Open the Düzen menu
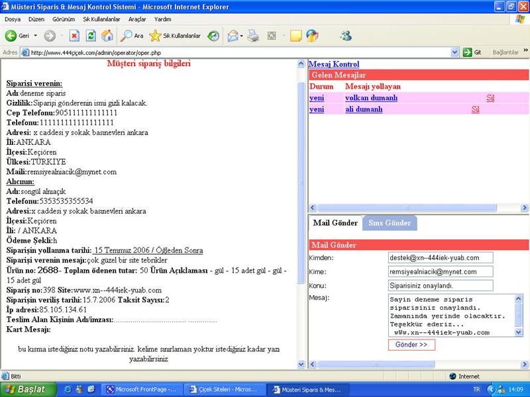 tap(36, 19)
